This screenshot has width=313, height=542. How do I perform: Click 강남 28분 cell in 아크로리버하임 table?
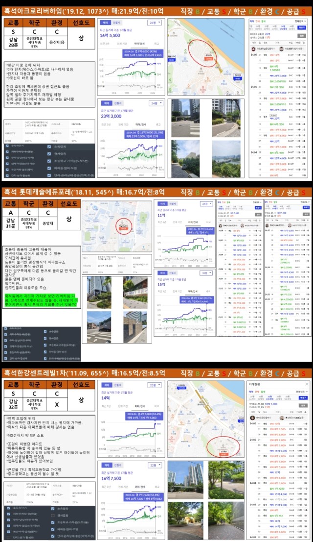click(x=13, y=42)
